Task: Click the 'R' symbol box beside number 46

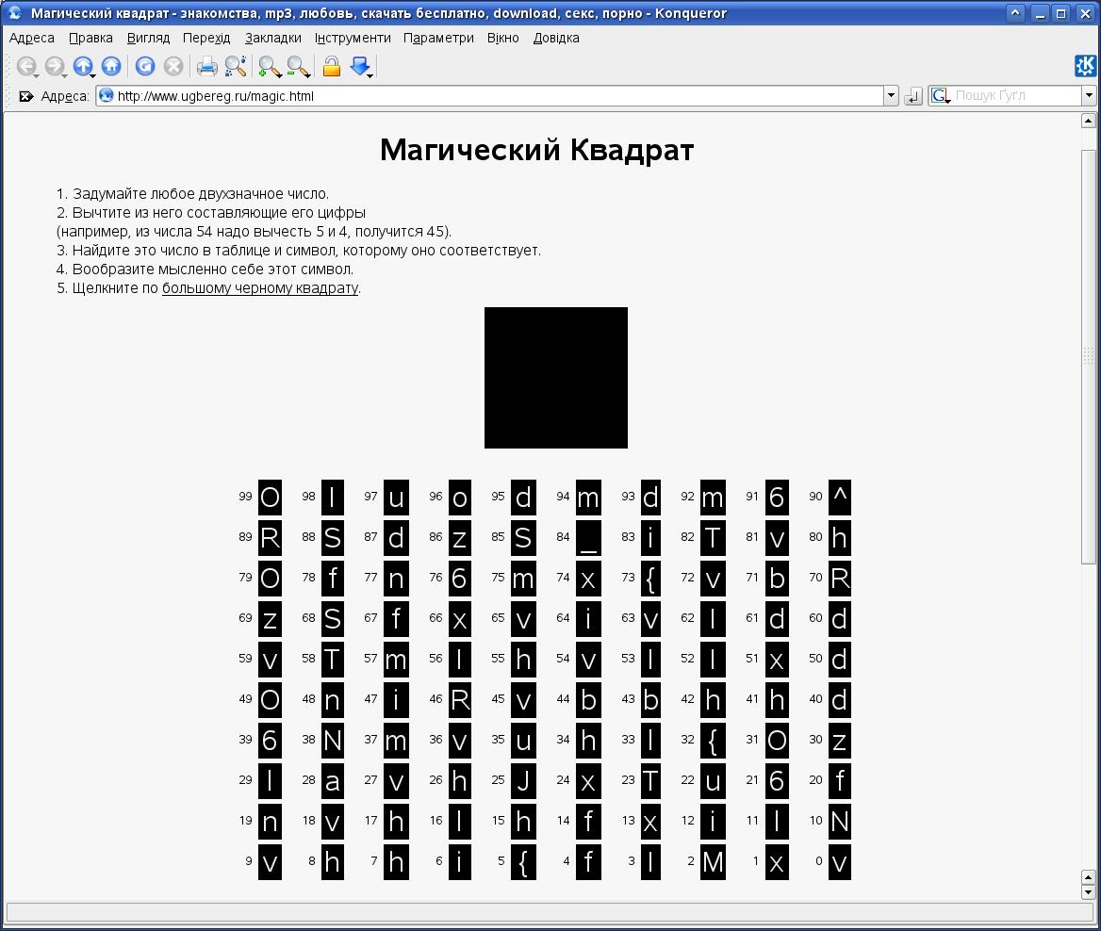Action: (460, 700)
